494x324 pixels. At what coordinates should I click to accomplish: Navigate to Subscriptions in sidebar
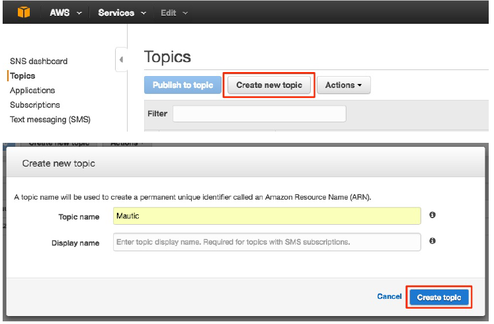(x=34, y=104)
